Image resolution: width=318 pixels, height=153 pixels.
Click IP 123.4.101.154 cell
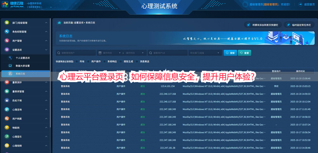[x=167, y=86]
